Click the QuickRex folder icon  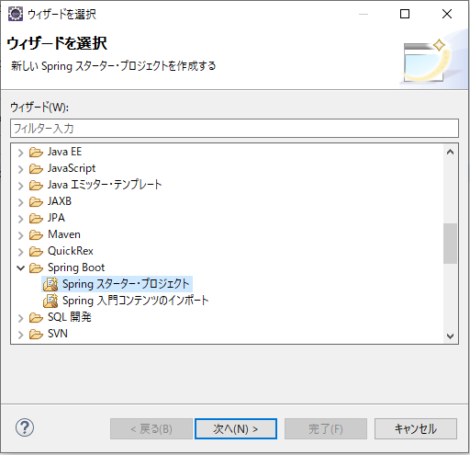[x=36, y=251]
